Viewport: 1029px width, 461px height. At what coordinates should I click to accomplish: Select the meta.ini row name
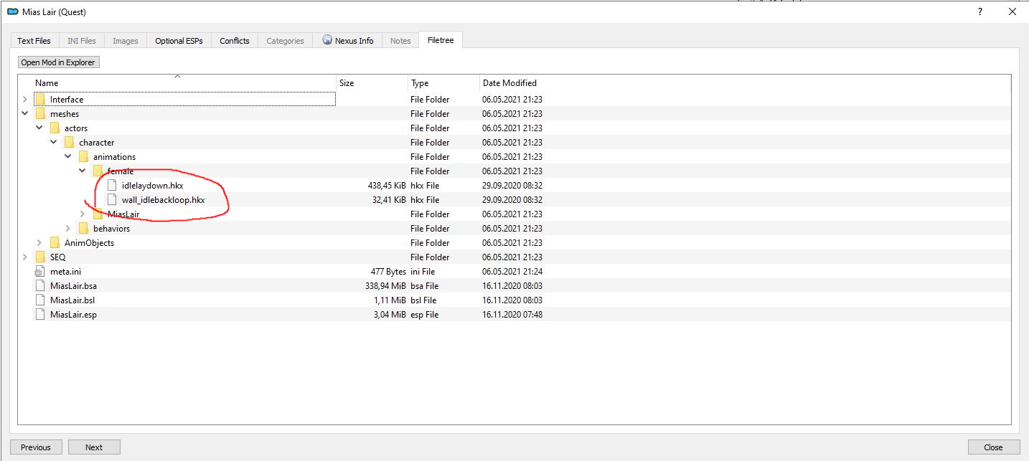[65, 272]
